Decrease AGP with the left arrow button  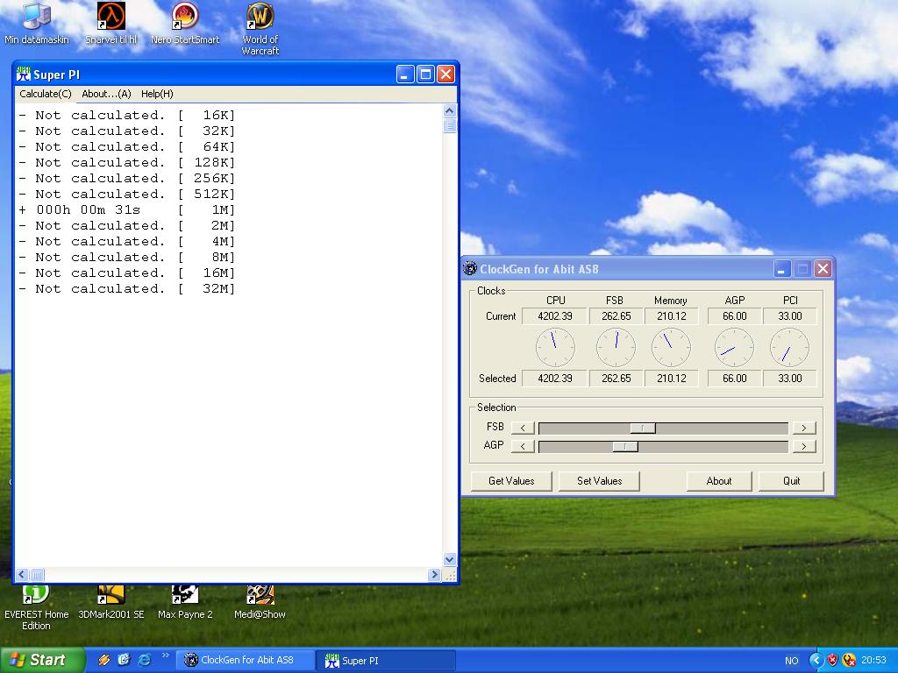point(523,446)
